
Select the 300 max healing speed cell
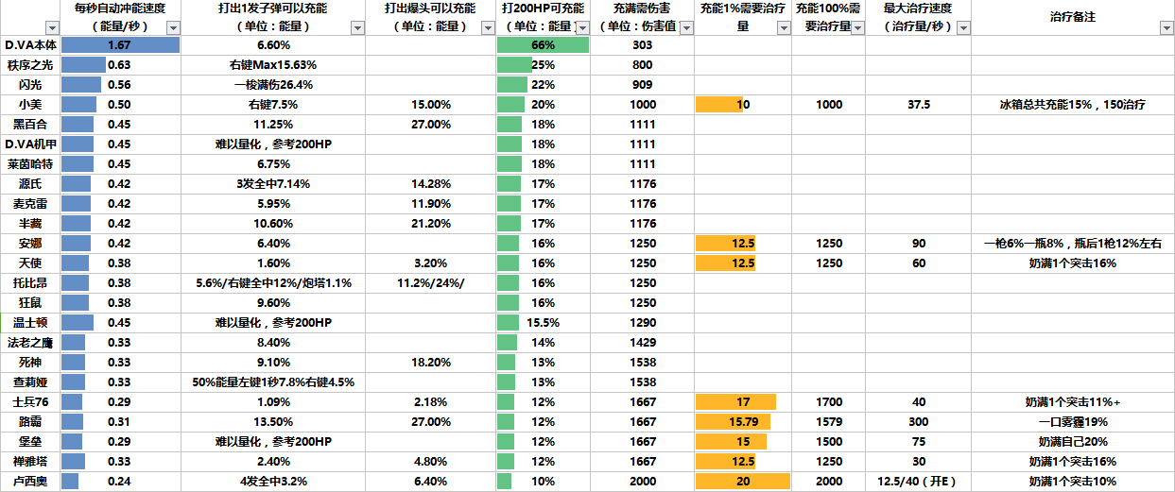[918, 422]
